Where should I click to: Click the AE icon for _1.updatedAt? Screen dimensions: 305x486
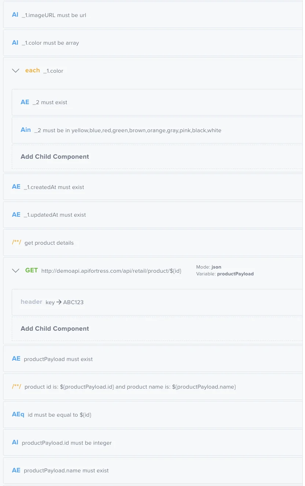[16, 215]
